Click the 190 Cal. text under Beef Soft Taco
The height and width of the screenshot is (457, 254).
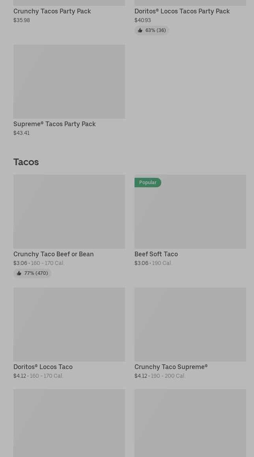pos(162,263)
